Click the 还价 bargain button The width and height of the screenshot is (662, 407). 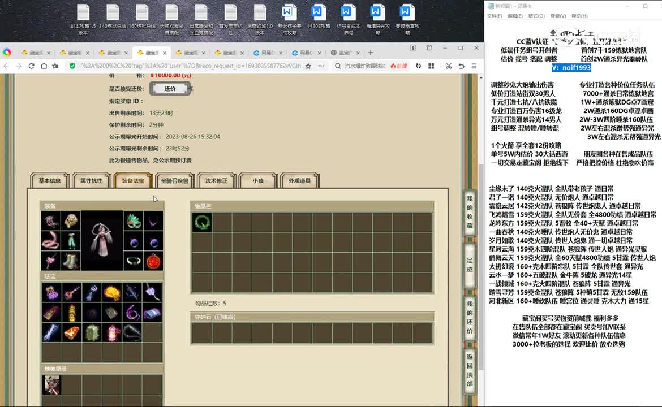point(170,89)
